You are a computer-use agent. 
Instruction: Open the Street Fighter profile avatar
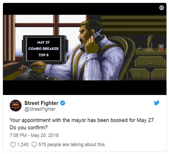tap(15, 105)
